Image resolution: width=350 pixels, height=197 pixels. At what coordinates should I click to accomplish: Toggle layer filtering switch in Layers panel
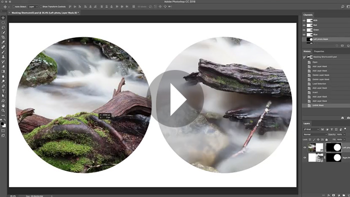[345, 129]
